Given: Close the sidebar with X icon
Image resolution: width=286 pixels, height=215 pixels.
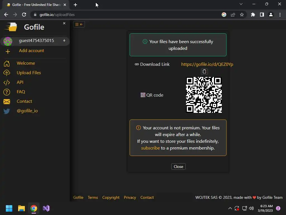Looking at the screenshot, I should point(64,23).
